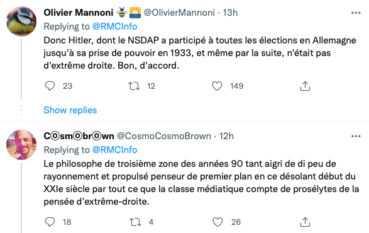Open @RMCInfo link in Olivier Mannoni's reply

tap(114, 26)
